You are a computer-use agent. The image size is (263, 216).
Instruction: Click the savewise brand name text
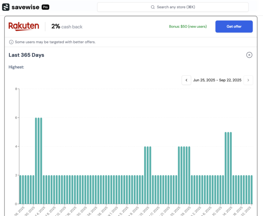[x=25, y=7]
